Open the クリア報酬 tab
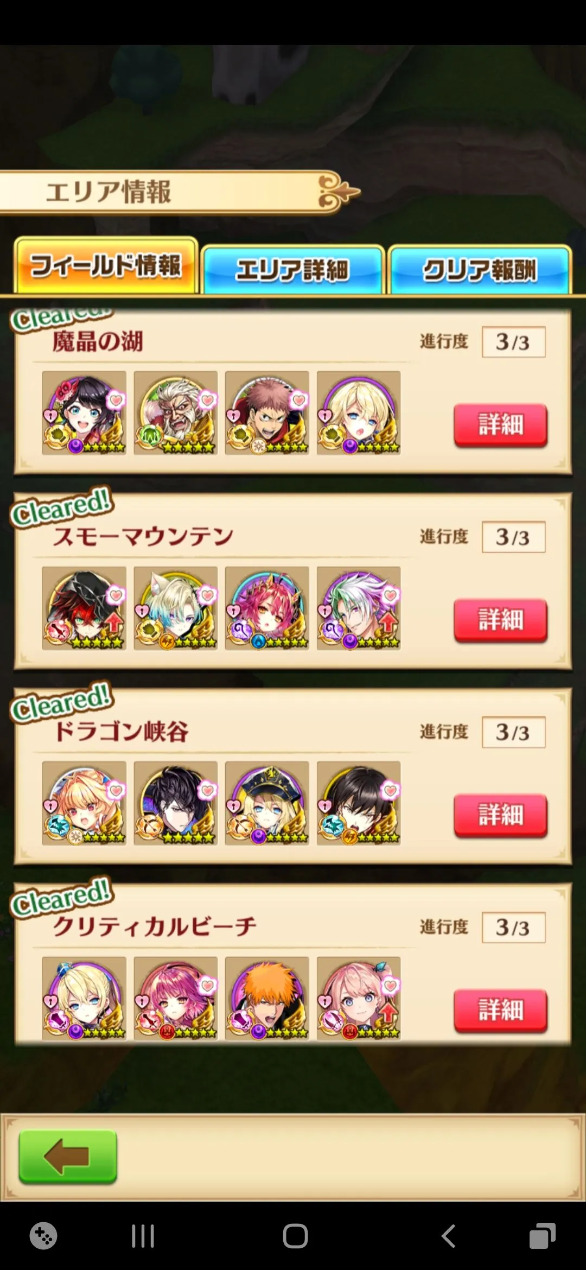This screenshot has width=586, height=1270. (x=480, y=270)
